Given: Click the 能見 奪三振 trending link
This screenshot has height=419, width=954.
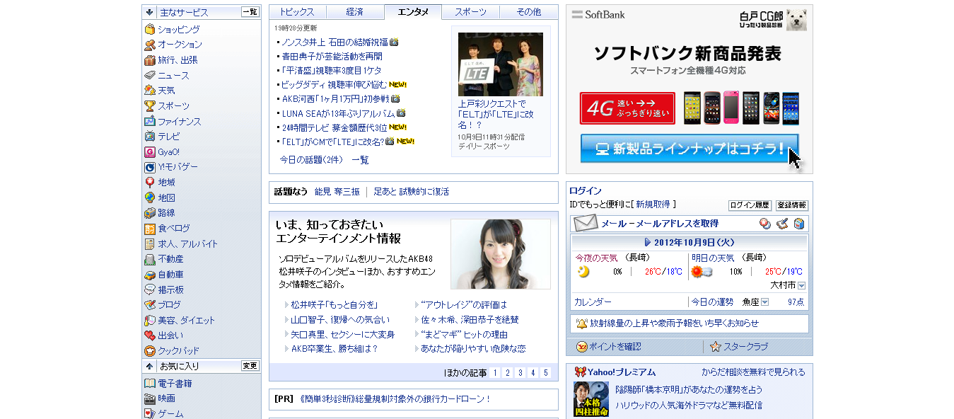Looking at the screenshot, I should pyautogui.click(x=337, y=192).
